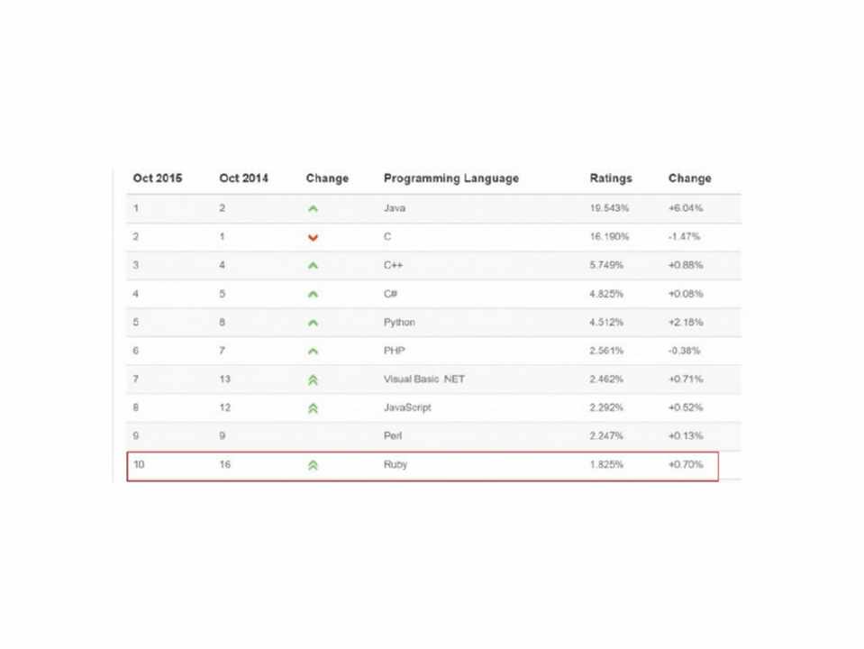
Task: Click the up arrow in PHP row
Action: coord(313,351)
